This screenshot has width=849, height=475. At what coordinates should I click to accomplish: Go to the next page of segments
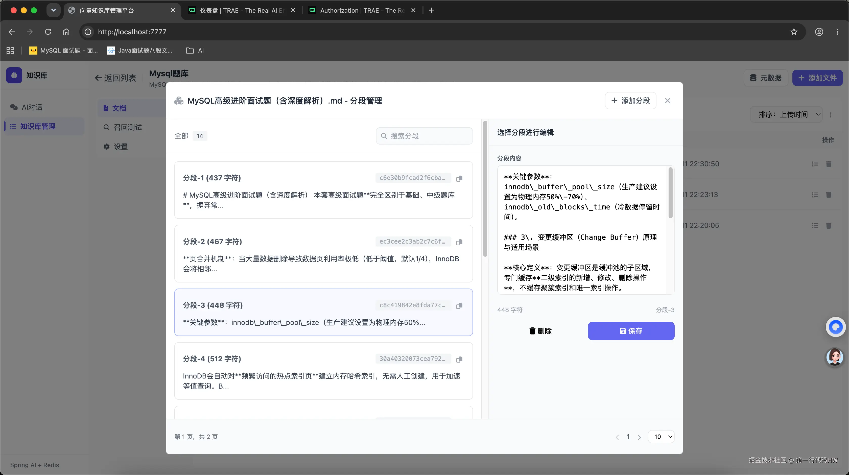(x=639, y=437)
